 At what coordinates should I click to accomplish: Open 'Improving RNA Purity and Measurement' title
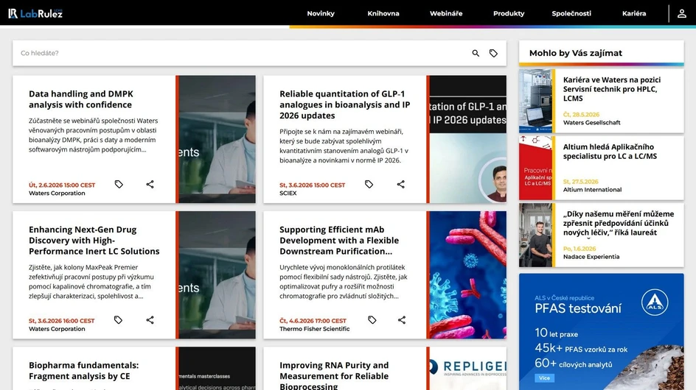tap(334, 375)
